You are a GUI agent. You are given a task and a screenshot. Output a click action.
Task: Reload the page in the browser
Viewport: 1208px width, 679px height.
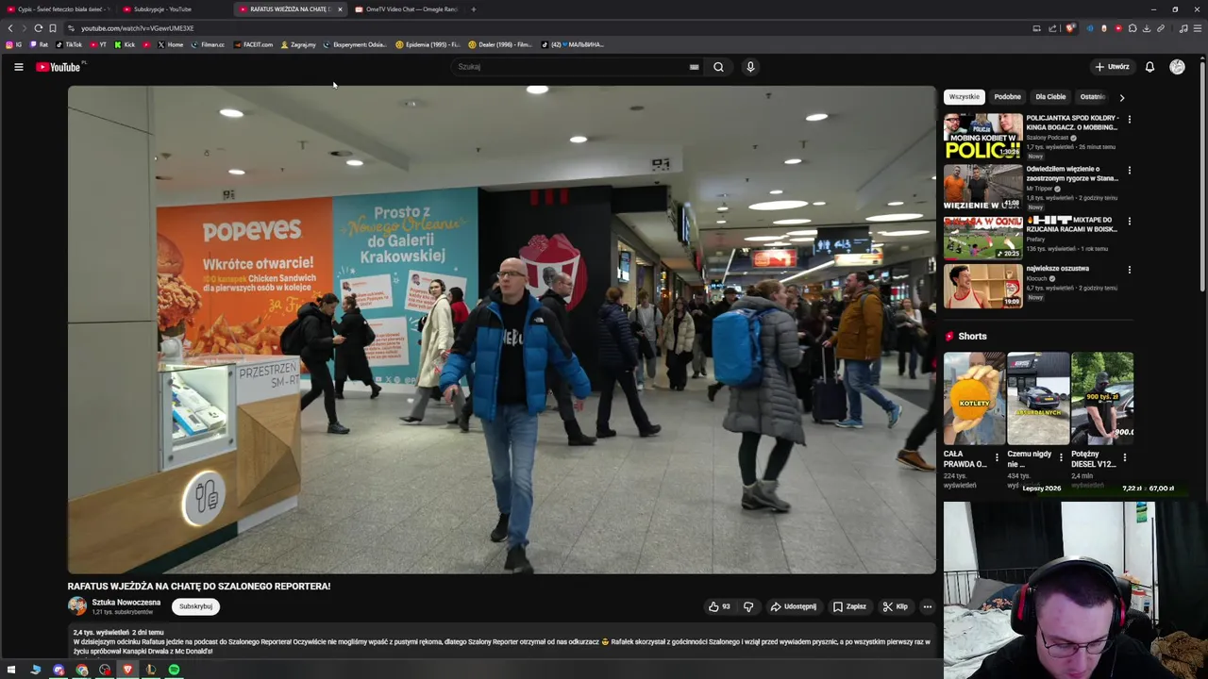38,28
